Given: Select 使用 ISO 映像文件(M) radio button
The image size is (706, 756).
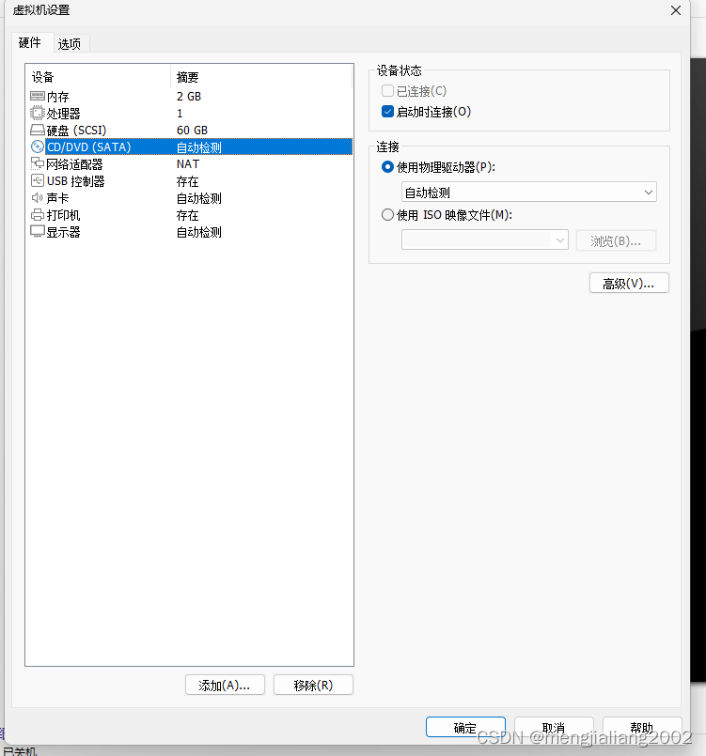Looking at the screenshot, I should point(387,214).
